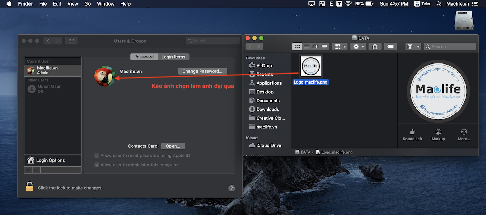
Task: Switch to the Login Items tab
Action: click(173, 57)
